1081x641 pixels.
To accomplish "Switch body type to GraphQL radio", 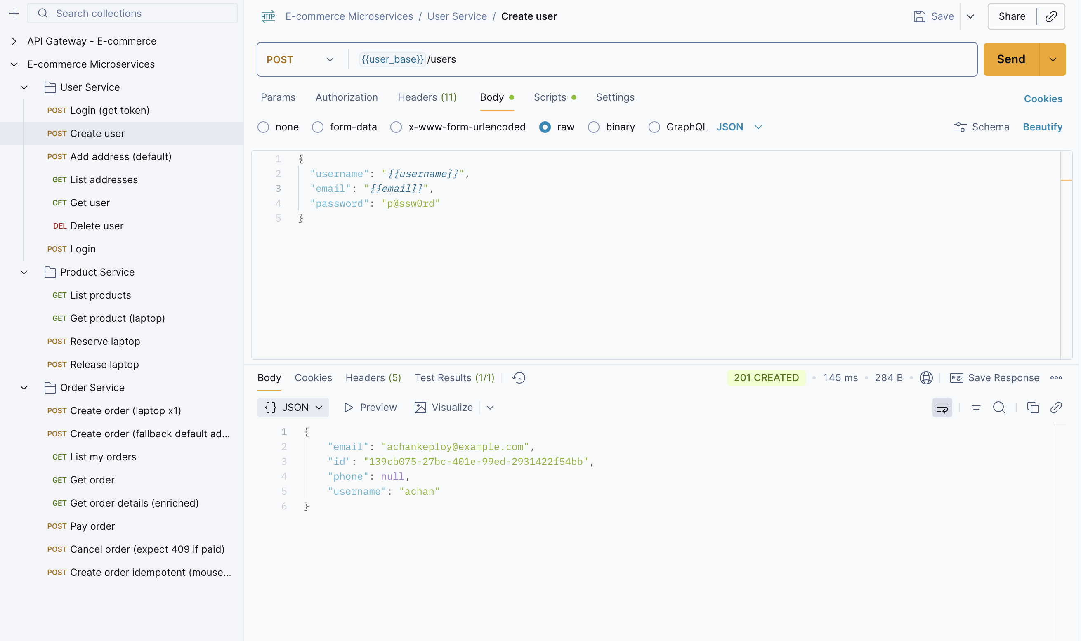I will click(x=654, y=127).
